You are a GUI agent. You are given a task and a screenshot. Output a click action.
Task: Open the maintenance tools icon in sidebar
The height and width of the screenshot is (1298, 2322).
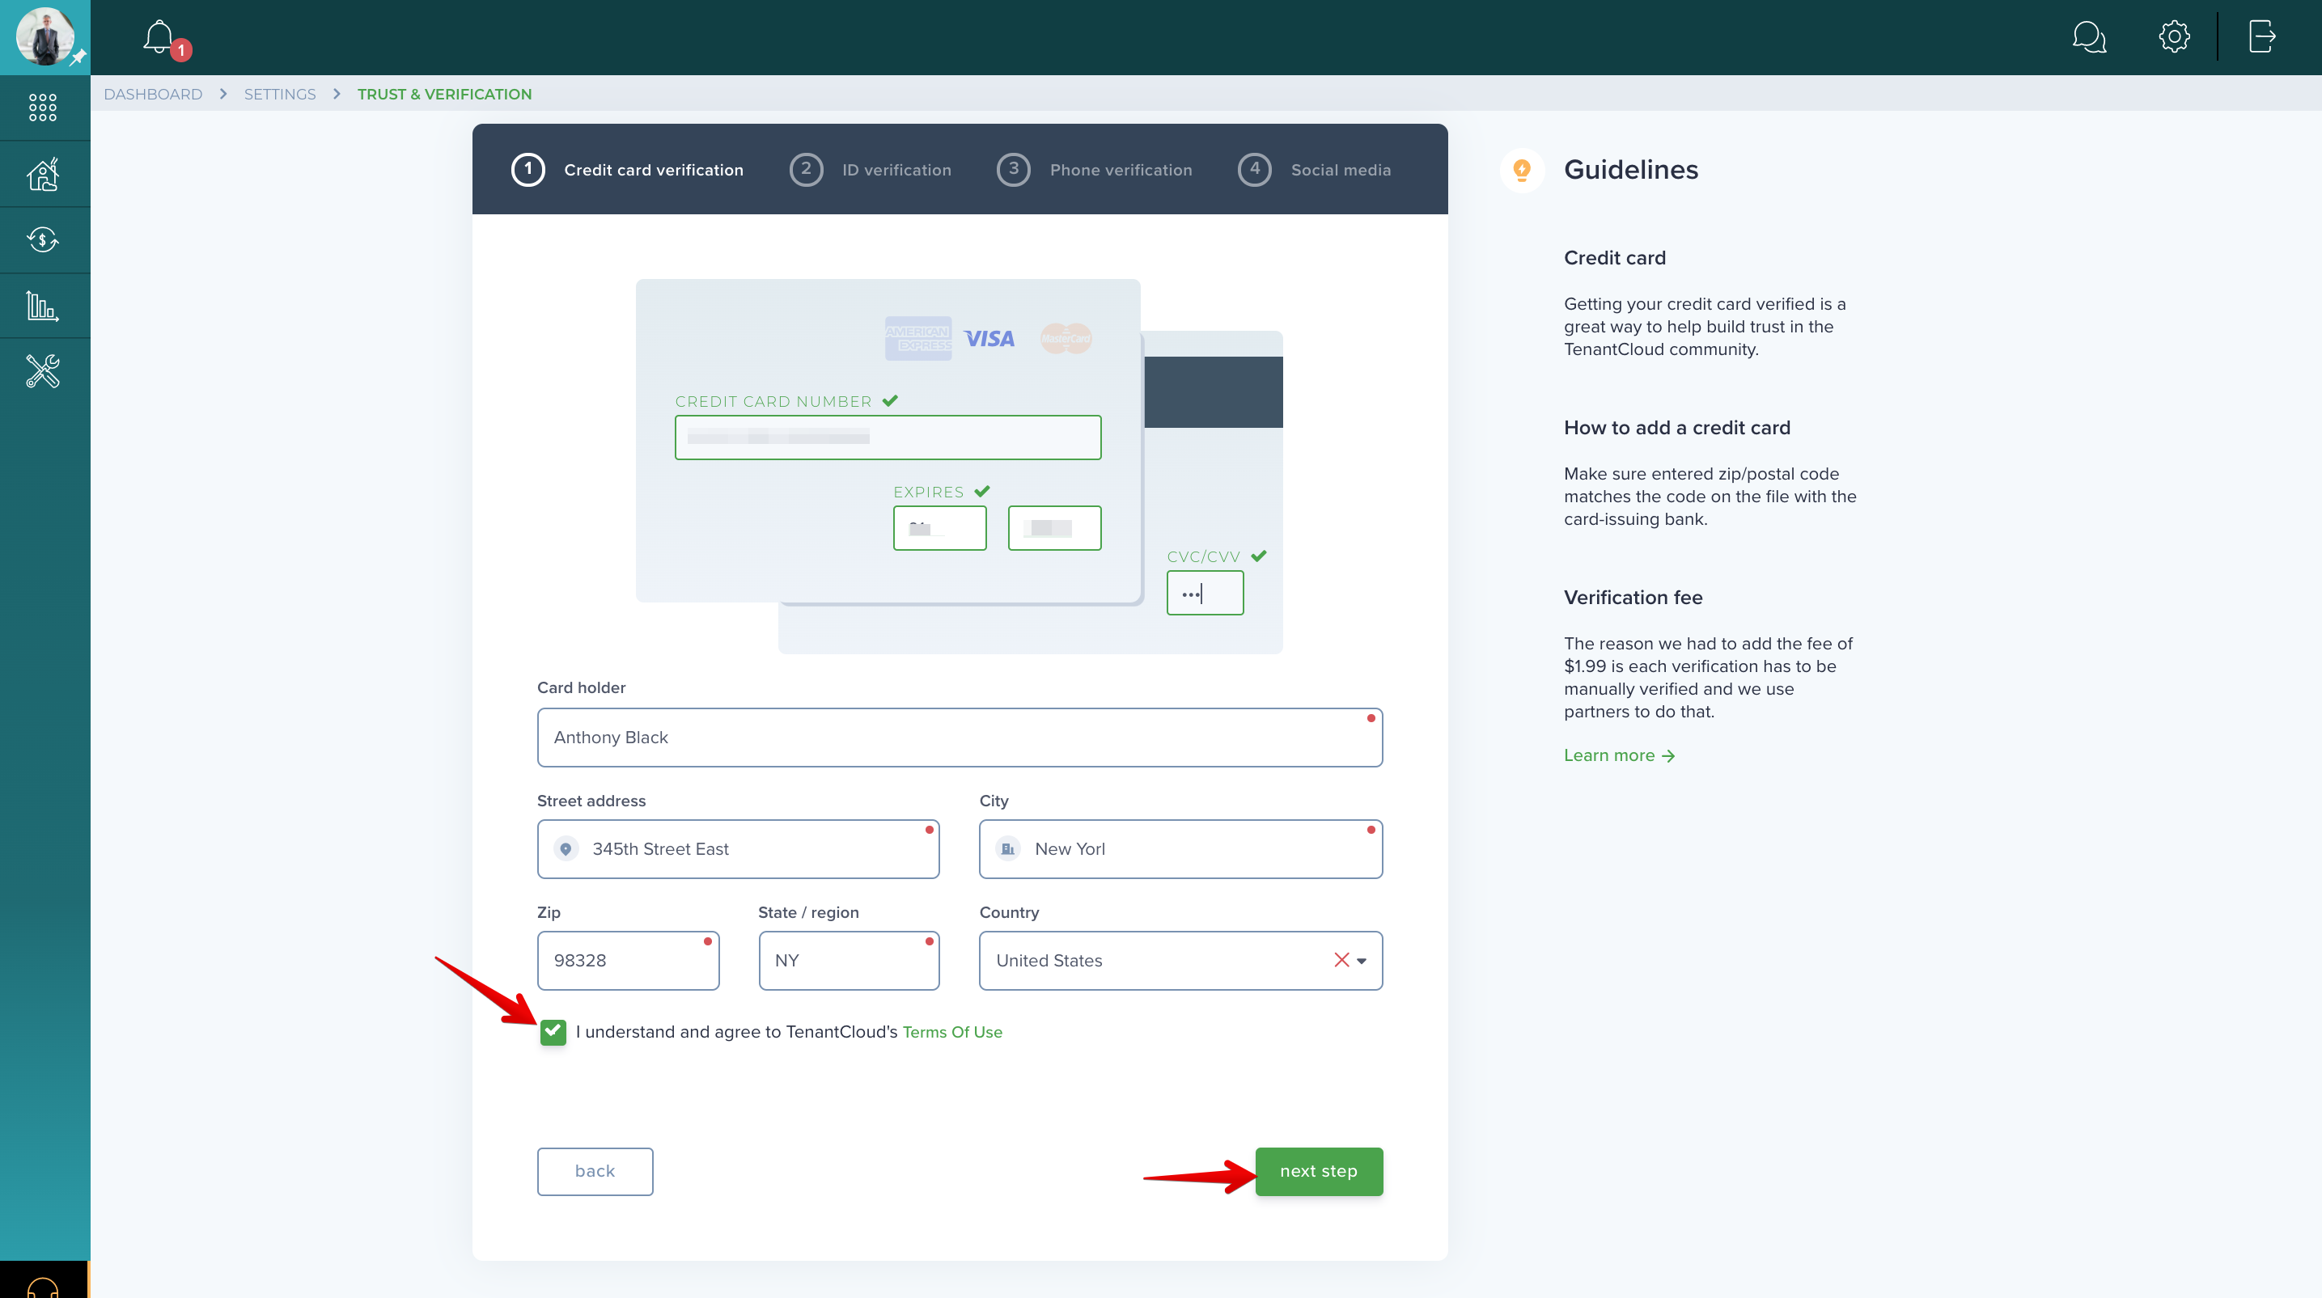tap(42, 371)
